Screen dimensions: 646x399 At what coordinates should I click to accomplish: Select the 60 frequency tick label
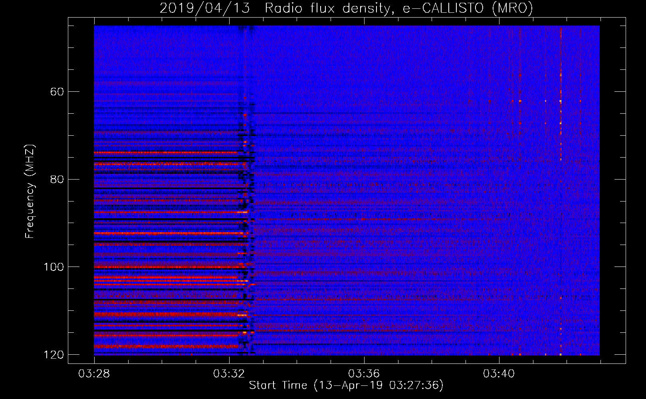(x=57, y=92)
